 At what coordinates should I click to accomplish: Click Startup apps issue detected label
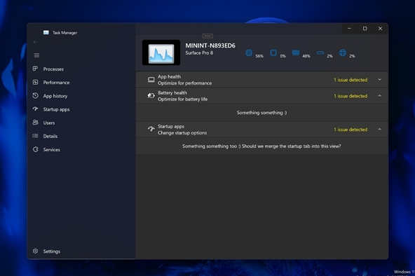351,130
